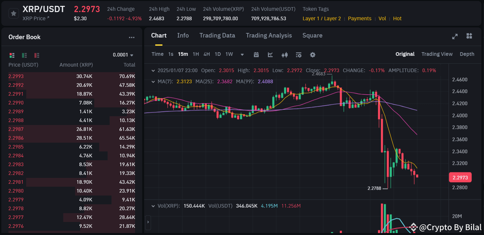Select the 2.2986 ask price row
Image resolution: width=484 pixels, height=235 pixels.
pos(72,138)
